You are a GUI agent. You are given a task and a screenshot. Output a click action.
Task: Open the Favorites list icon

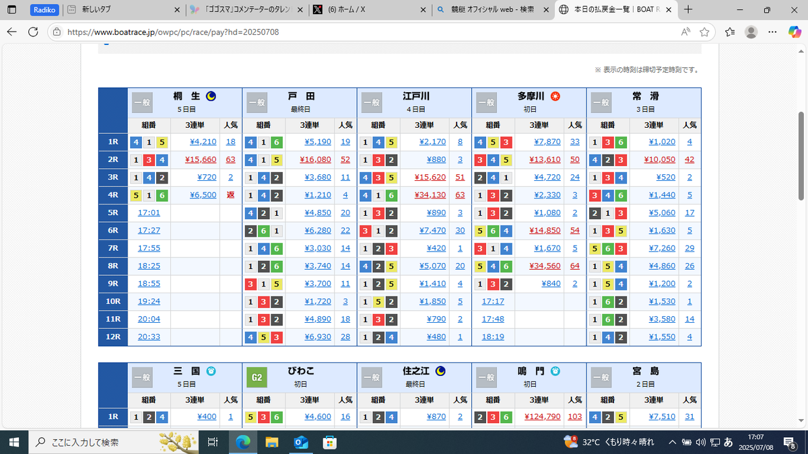click(x=730, y=32)
